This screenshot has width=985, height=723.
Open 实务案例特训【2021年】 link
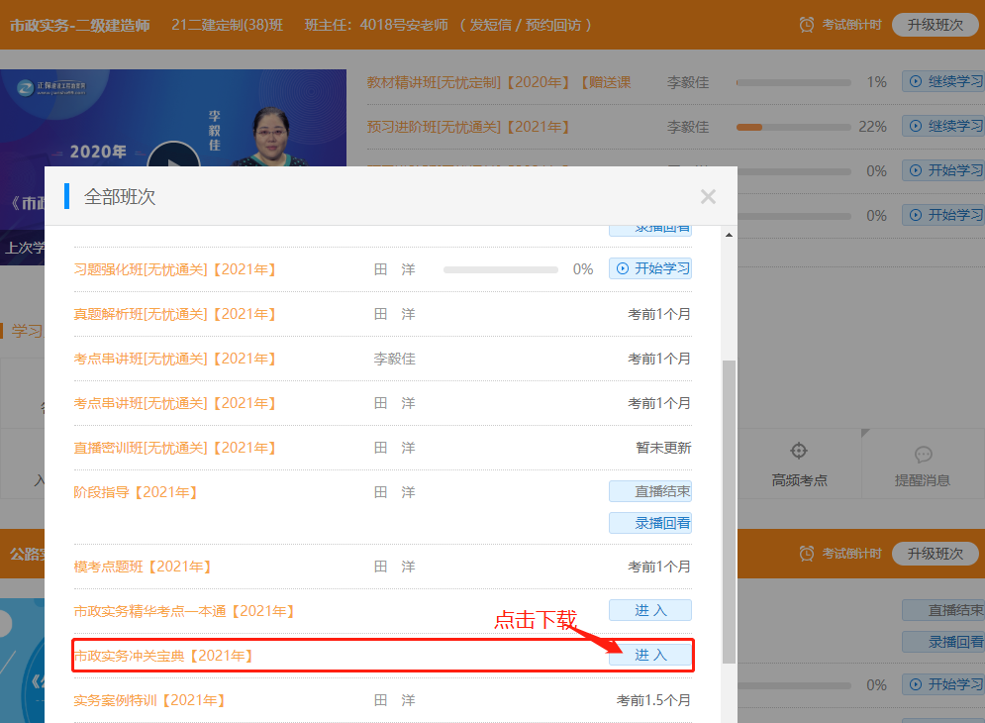[149, 700]
